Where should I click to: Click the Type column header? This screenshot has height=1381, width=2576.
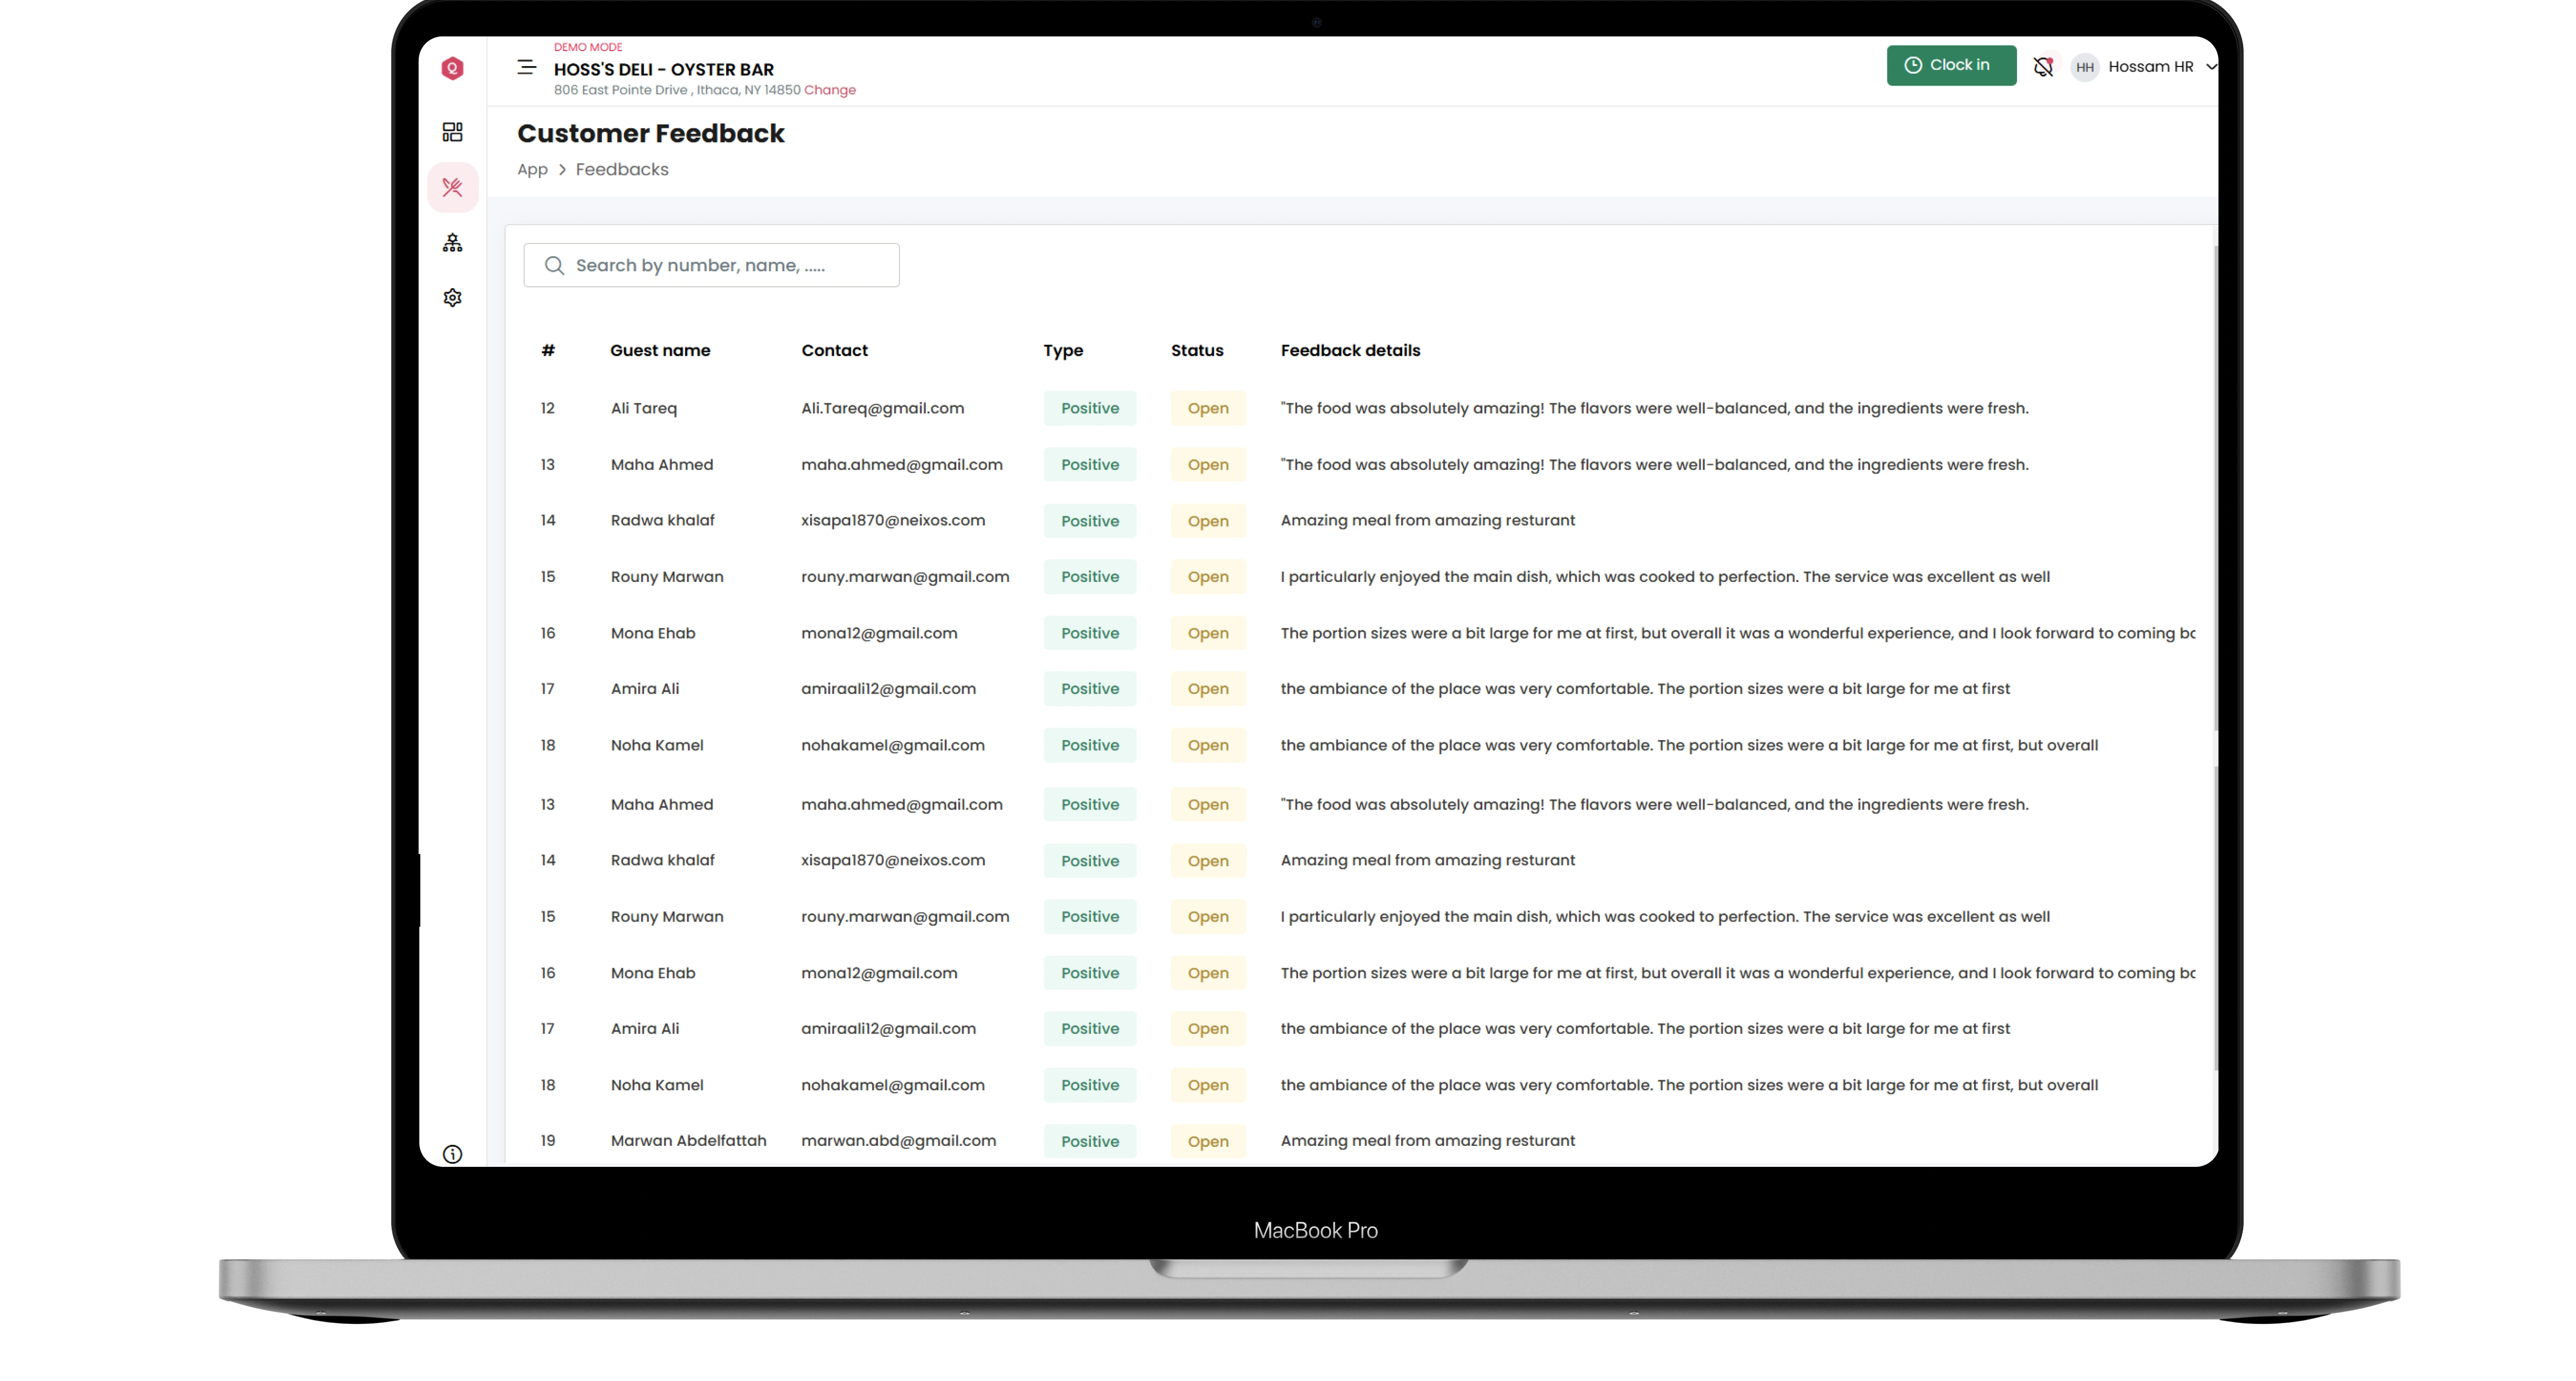[x=1063, y=350]
